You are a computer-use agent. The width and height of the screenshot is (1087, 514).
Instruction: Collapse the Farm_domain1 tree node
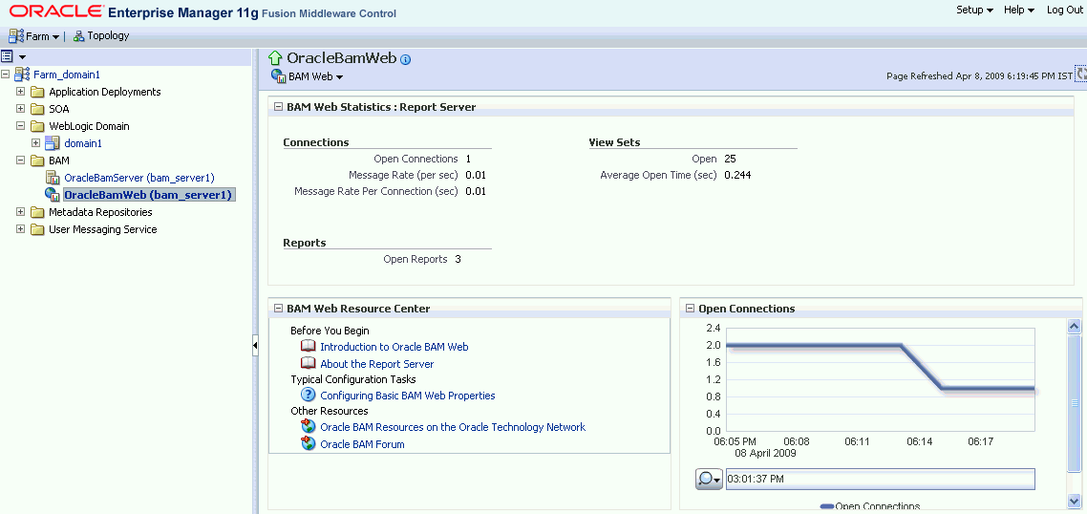point(6,75)
